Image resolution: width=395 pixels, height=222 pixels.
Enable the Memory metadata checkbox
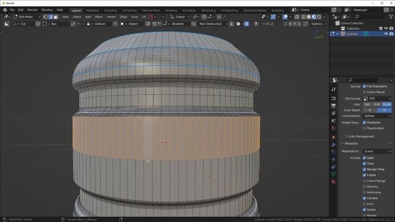point(364,187)
